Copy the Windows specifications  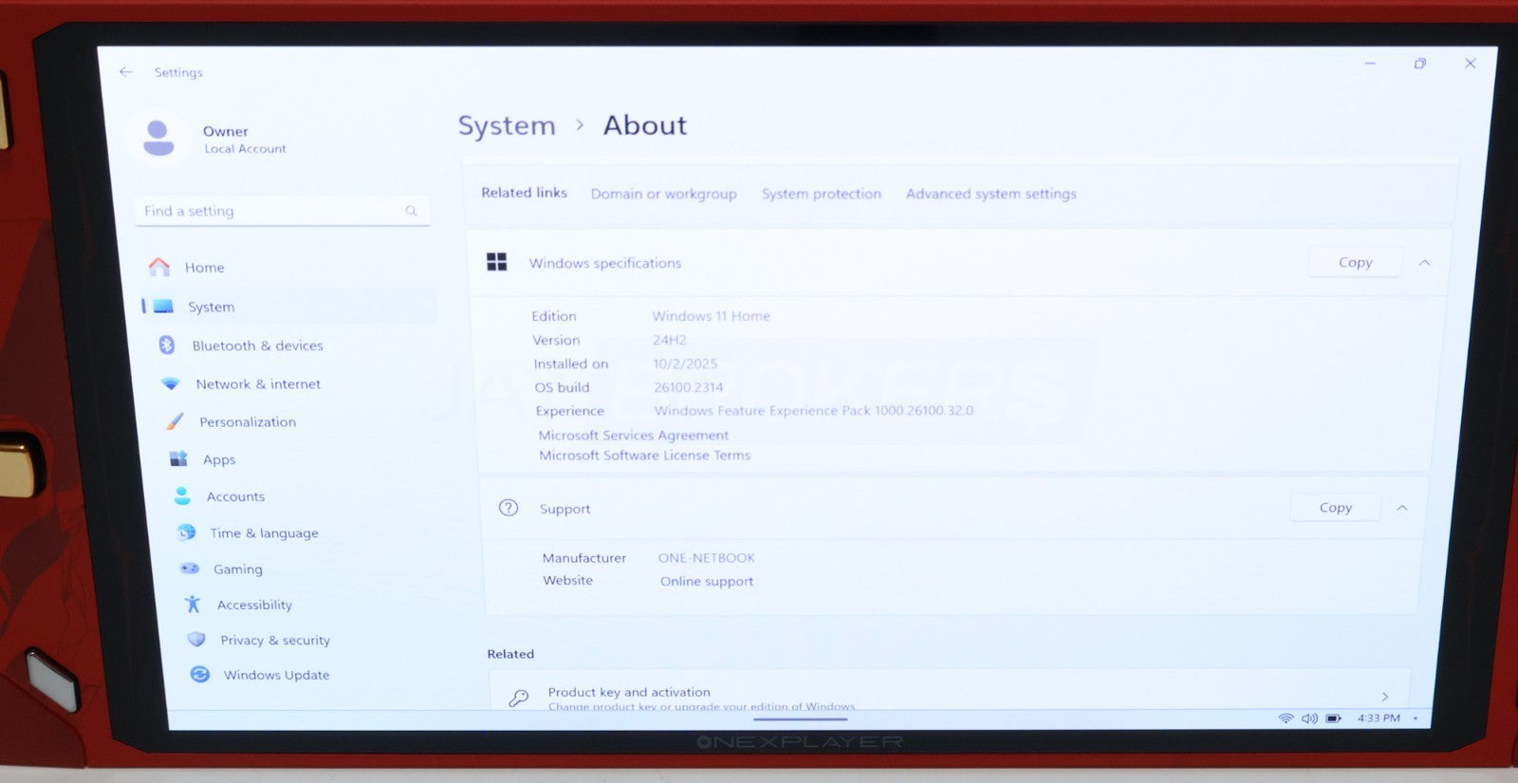click(x=1355, y=263)
